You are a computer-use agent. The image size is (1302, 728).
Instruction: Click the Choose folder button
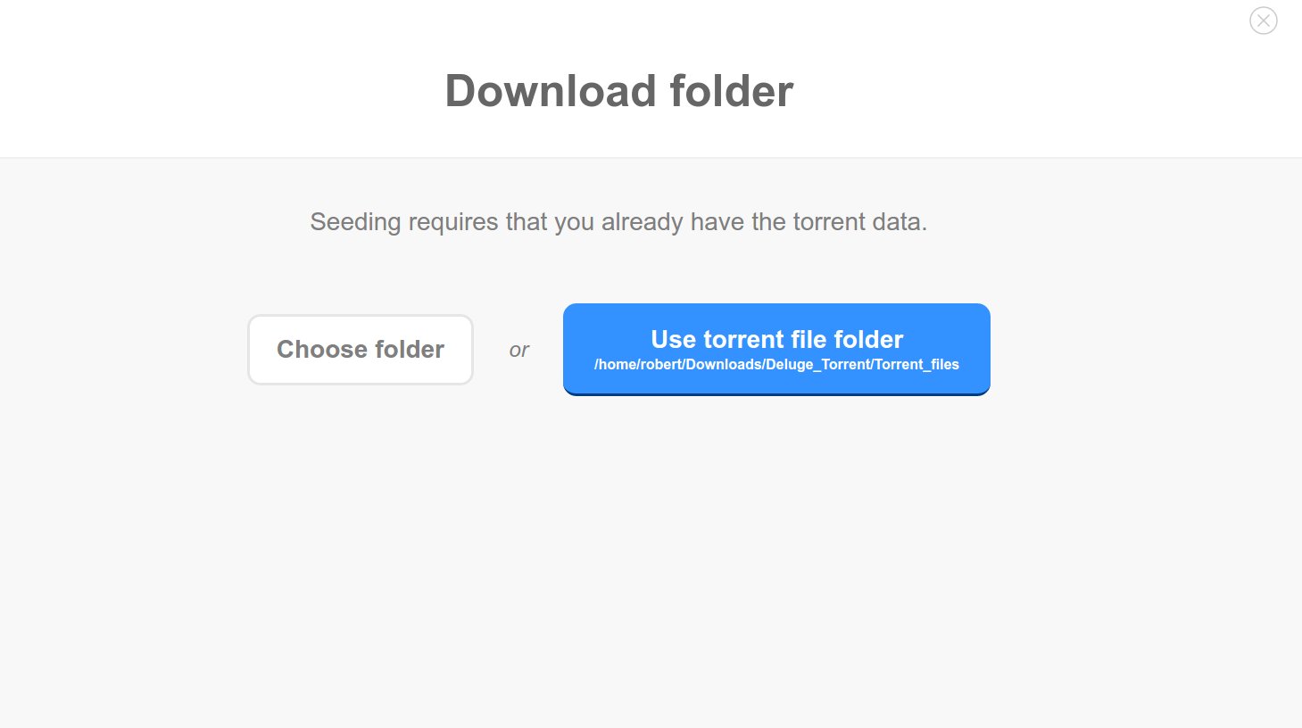360,350
